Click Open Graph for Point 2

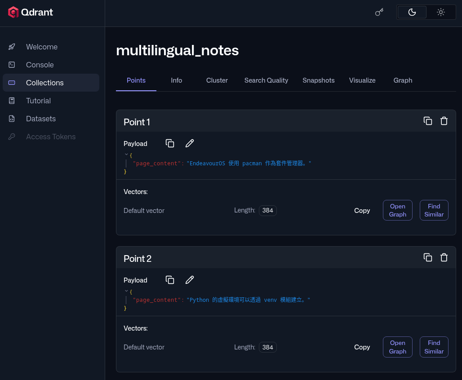[x=397, y=347]
